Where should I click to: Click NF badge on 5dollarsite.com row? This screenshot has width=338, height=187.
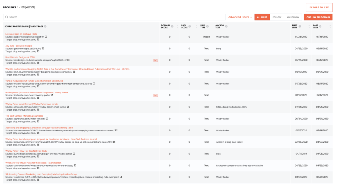[x=156, y=95]
